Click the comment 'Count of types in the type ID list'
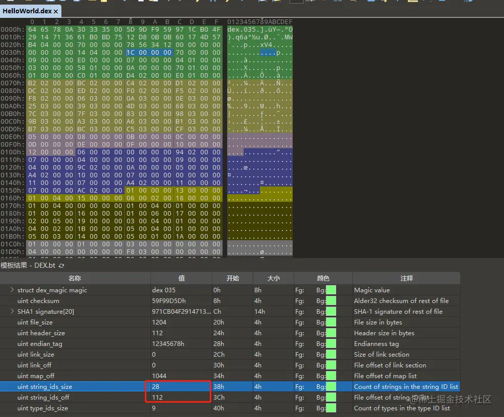The image size is (504, 417). click(402, 408)
